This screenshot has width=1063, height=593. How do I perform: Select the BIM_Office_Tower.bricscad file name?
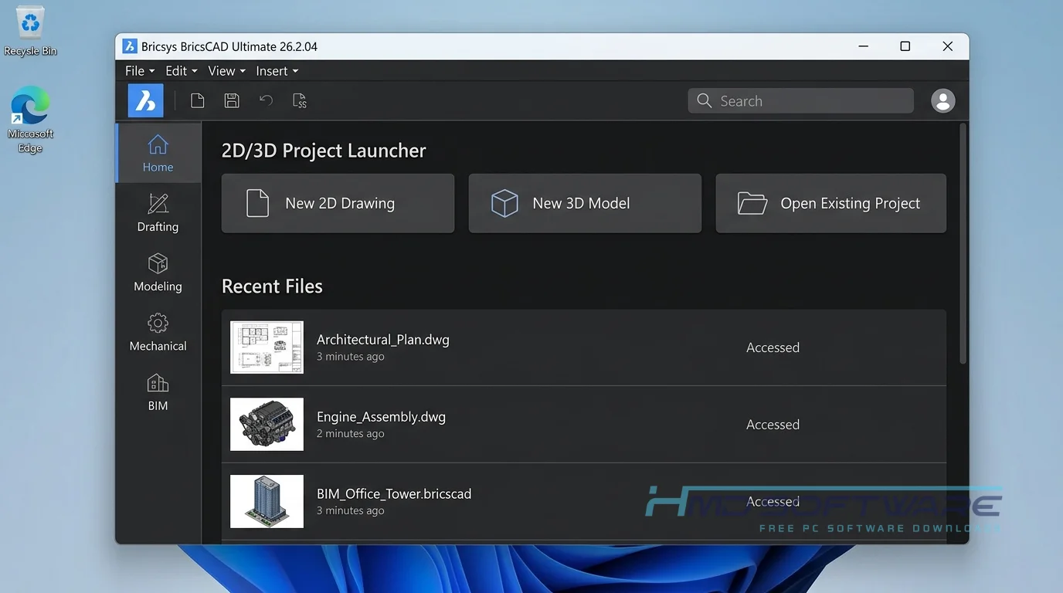[394, 494]
